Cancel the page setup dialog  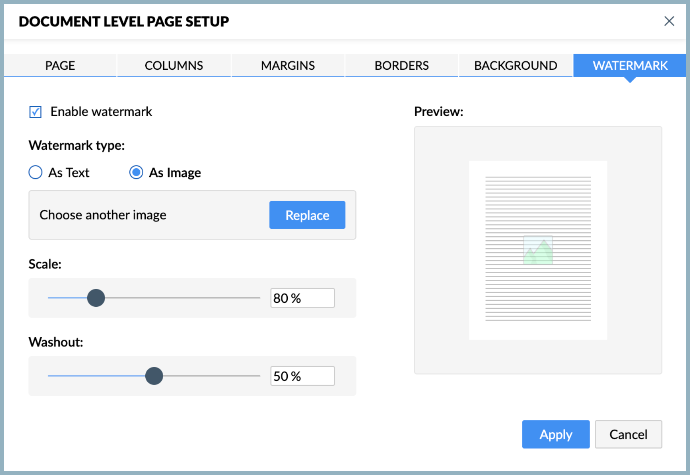[x=628, y=434]
